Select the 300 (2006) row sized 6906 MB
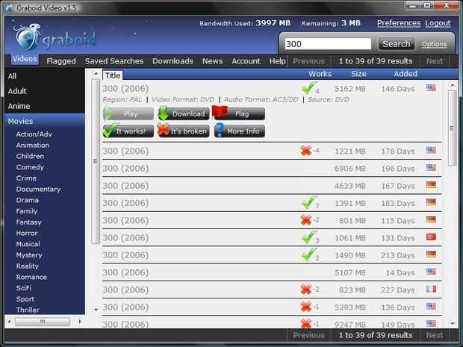The height and width of the screenshot is (347, 463). 272,168
